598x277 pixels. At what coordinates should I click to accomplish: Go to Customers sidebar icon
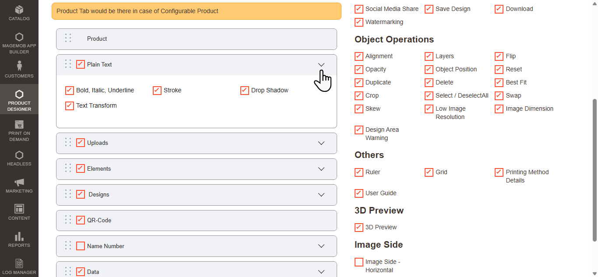[x=19, y=66]
